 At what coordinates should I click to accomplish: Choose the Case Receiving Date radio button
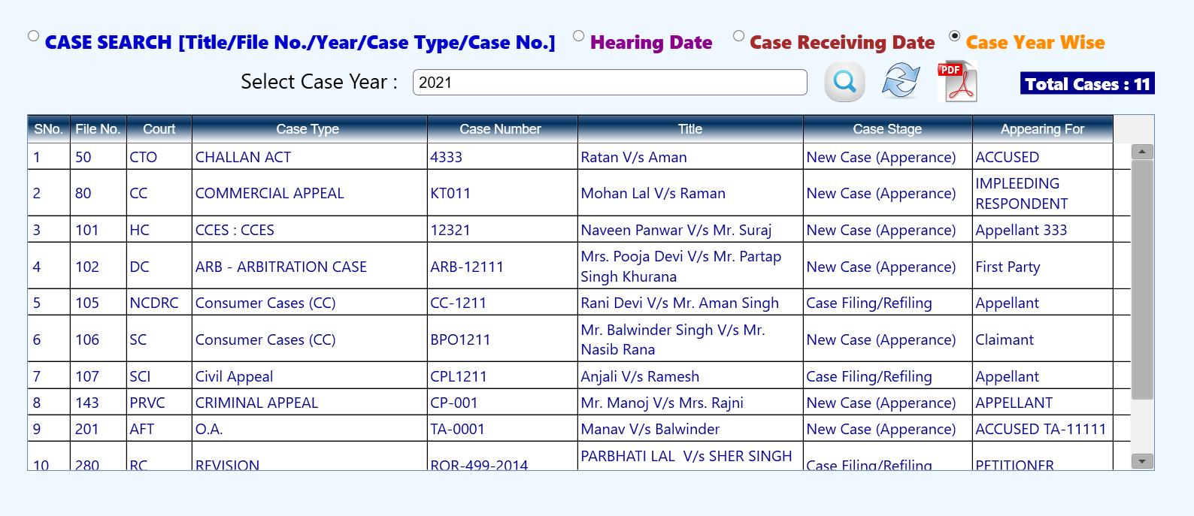738,36
